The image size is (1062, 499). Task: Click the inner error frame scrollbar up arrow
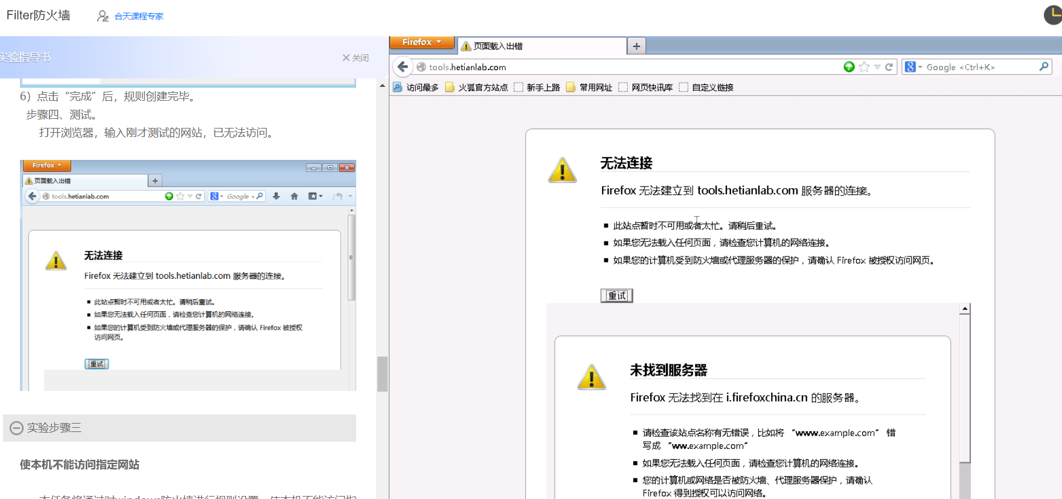(x=965, y=309)
